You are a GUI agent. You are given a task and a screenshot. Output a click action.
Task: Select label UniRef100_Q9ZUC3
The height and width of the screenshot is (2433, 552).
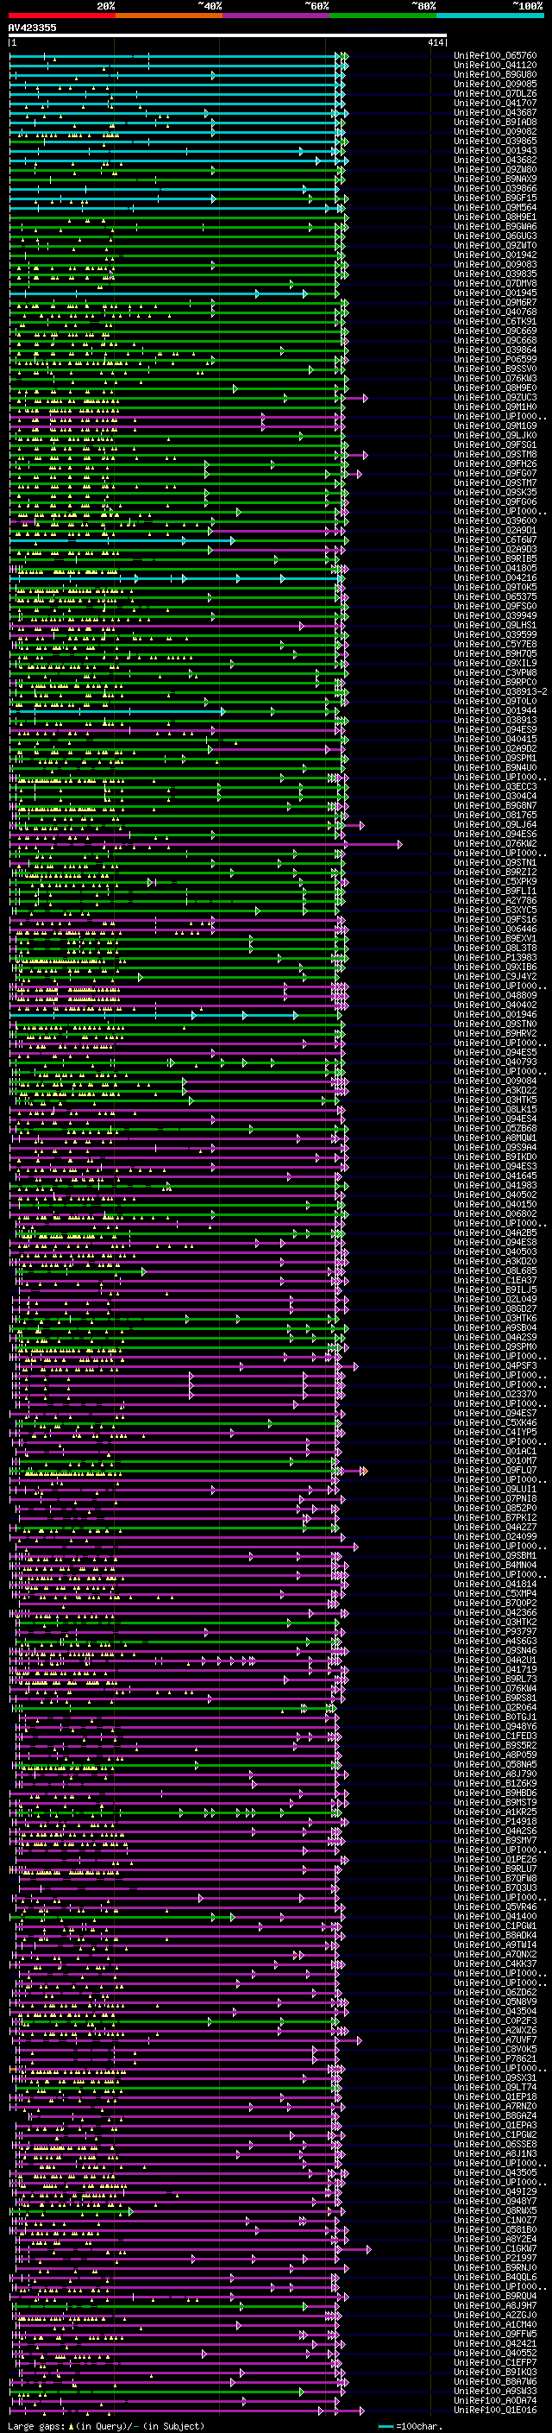[x=495, y=397]
